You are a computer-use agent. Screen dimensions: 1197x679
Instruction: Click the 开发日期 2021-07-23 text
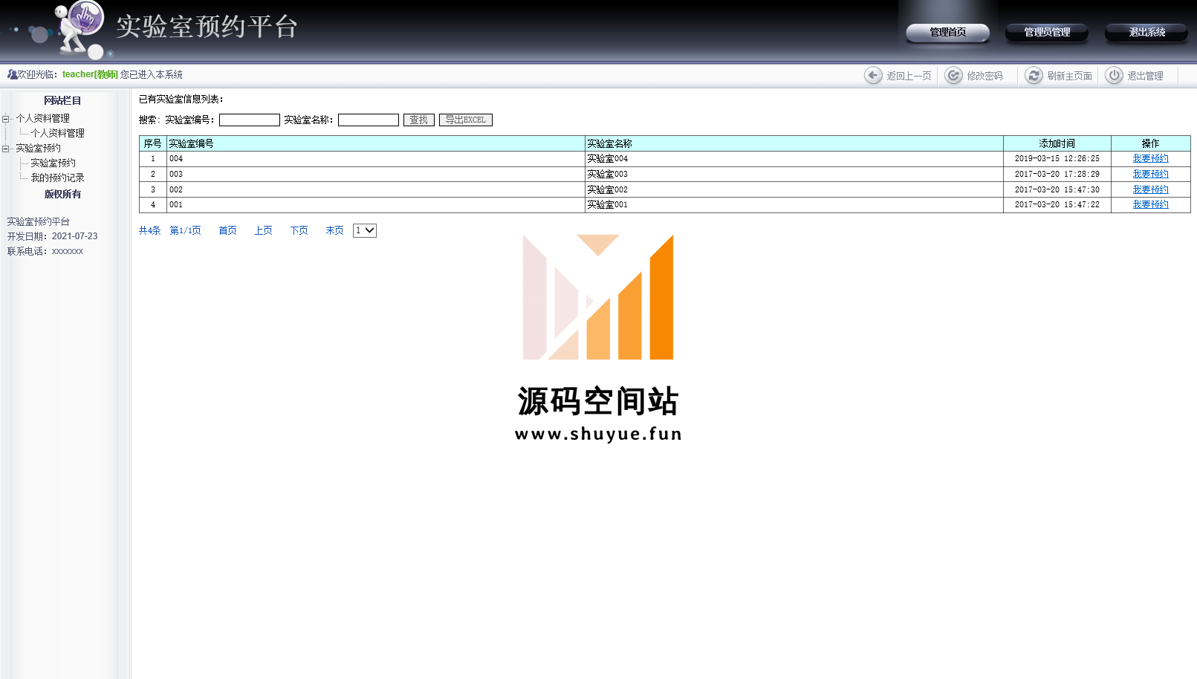(52, 236)
